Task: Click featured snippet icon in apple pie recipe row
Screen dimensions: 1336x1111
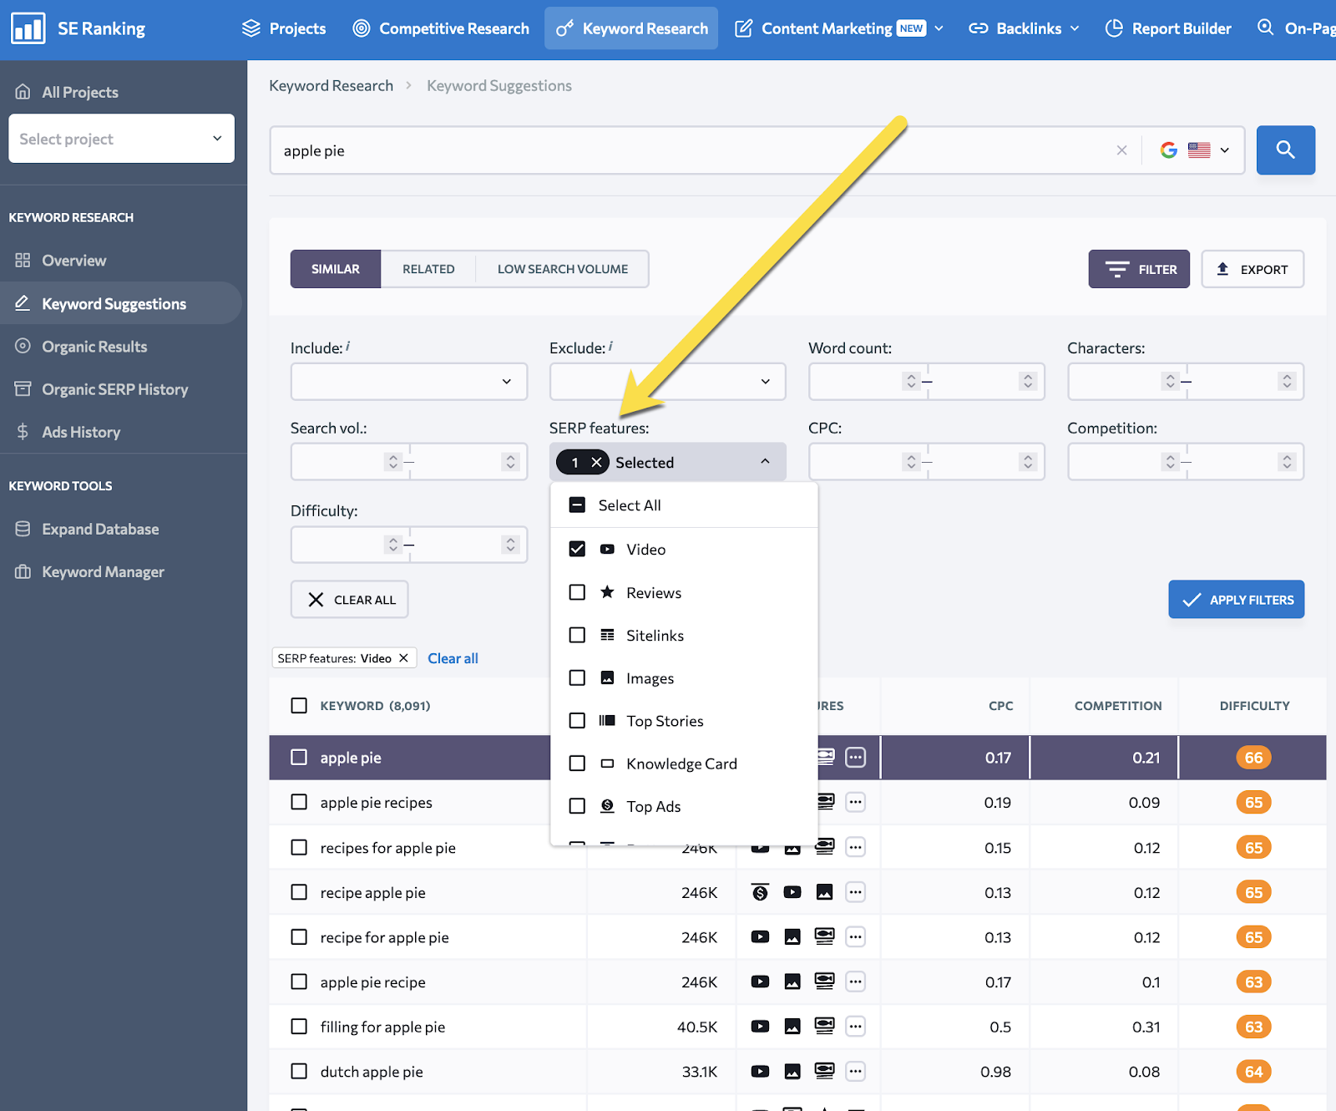Action: (824, 982)
